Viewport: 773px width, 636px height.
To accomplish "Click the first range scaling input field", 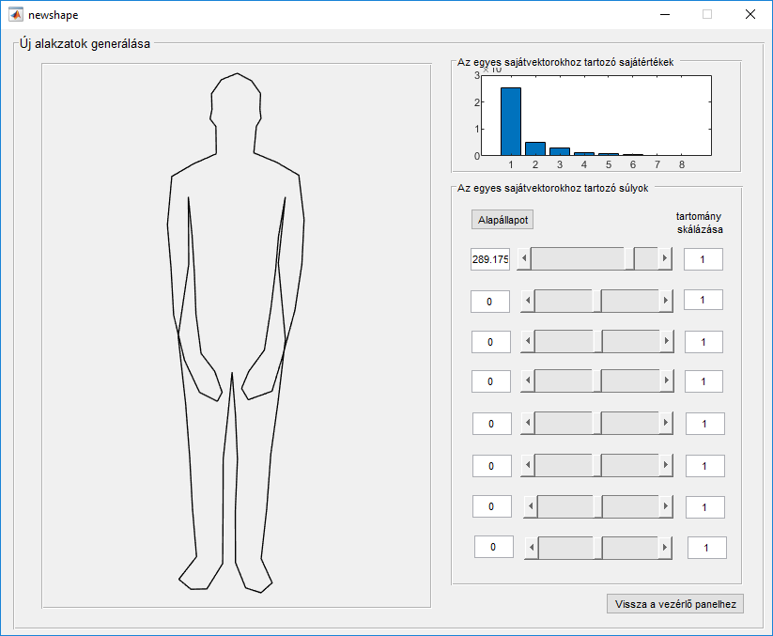I will click(x=703, y=259).
